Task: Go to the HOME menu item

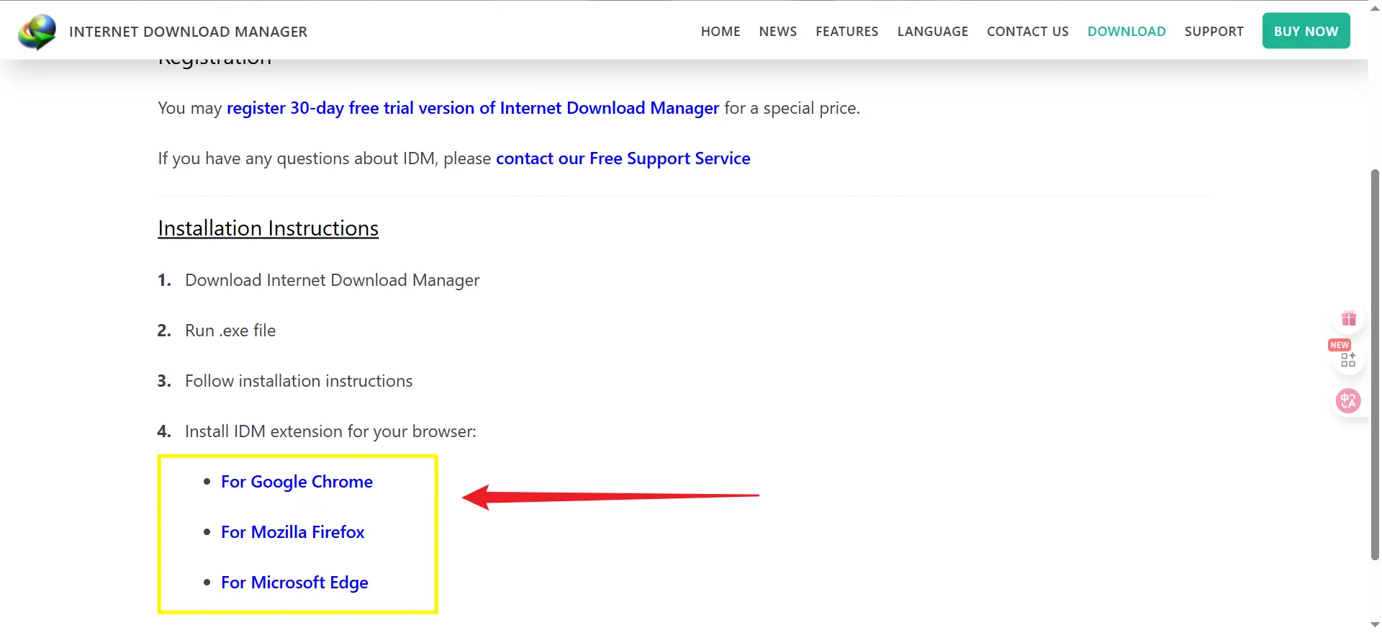Action: (x=720, y=32)
